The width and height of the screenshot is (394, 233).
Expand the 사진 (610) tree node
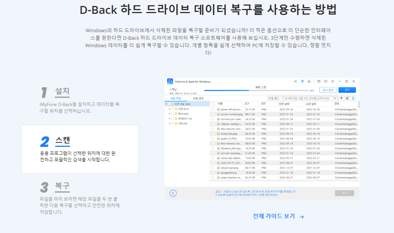coord(169,109)
